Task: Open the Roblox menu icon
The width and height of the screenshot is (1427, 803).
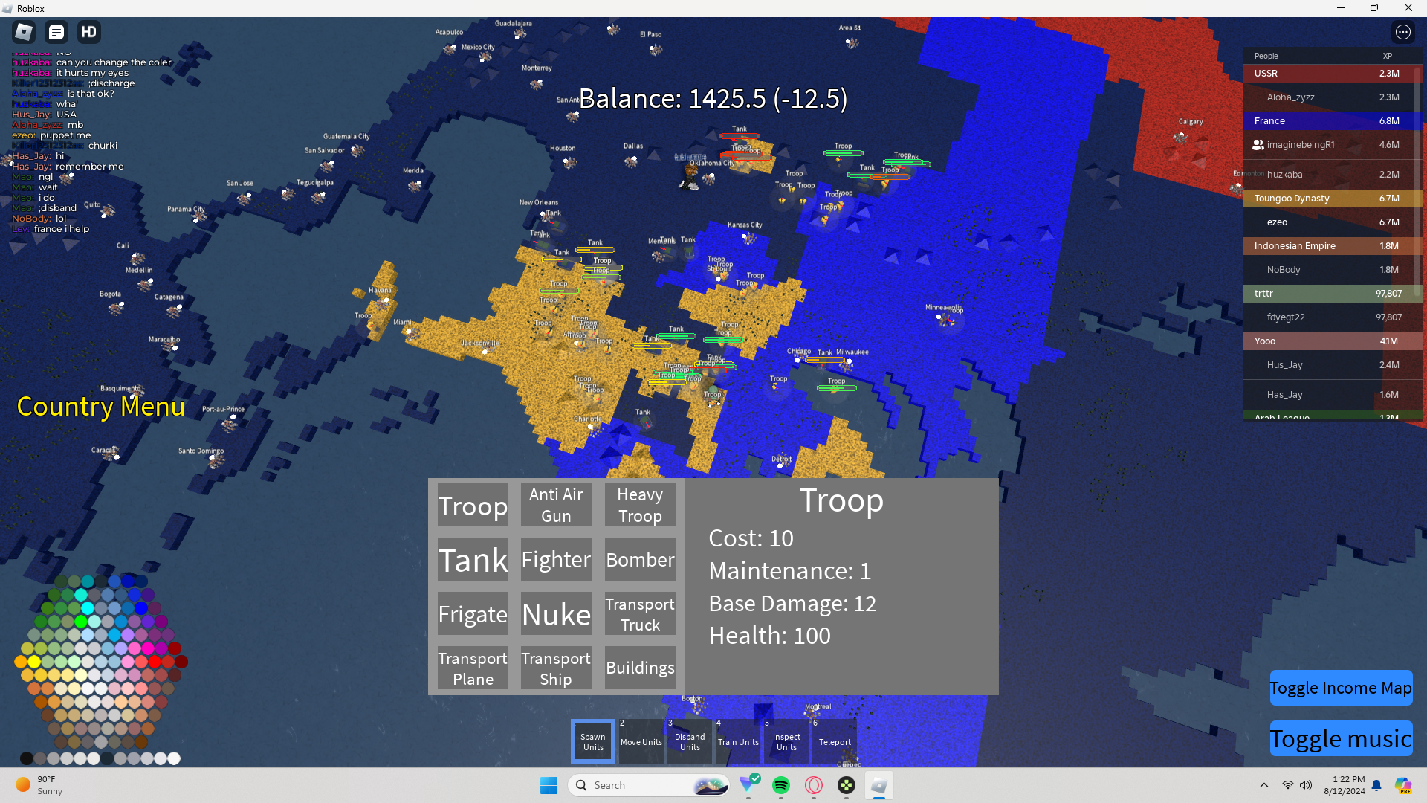Action: click(x=24, y=32)
